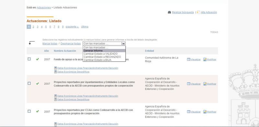Open the Realizar búsqueda link
Viewport: 259px width, 127px height.
(183, 12)
